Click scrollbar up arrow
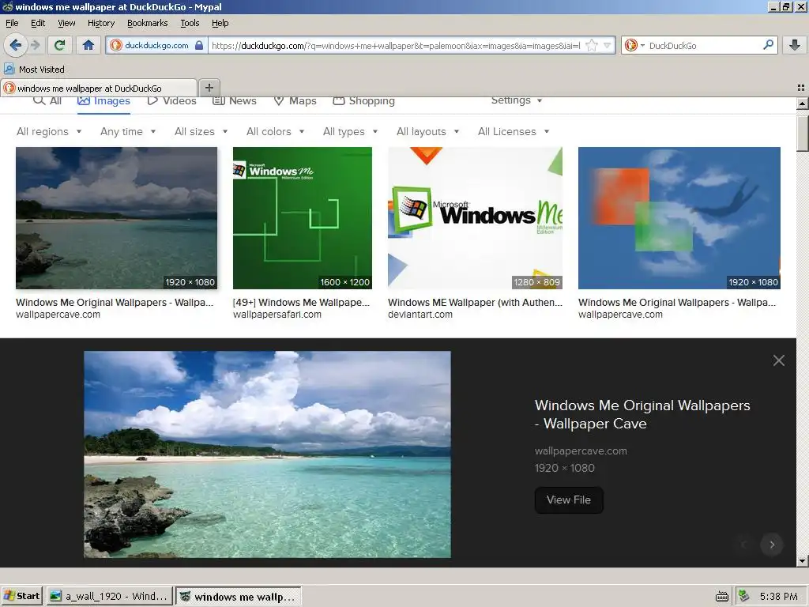This screenshot has width=809, height=607. click(803, 104)
